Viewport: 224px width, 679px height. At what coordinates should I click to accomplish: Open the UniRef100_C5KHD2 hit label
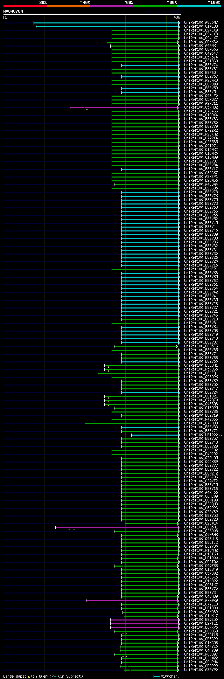[201, 108]
